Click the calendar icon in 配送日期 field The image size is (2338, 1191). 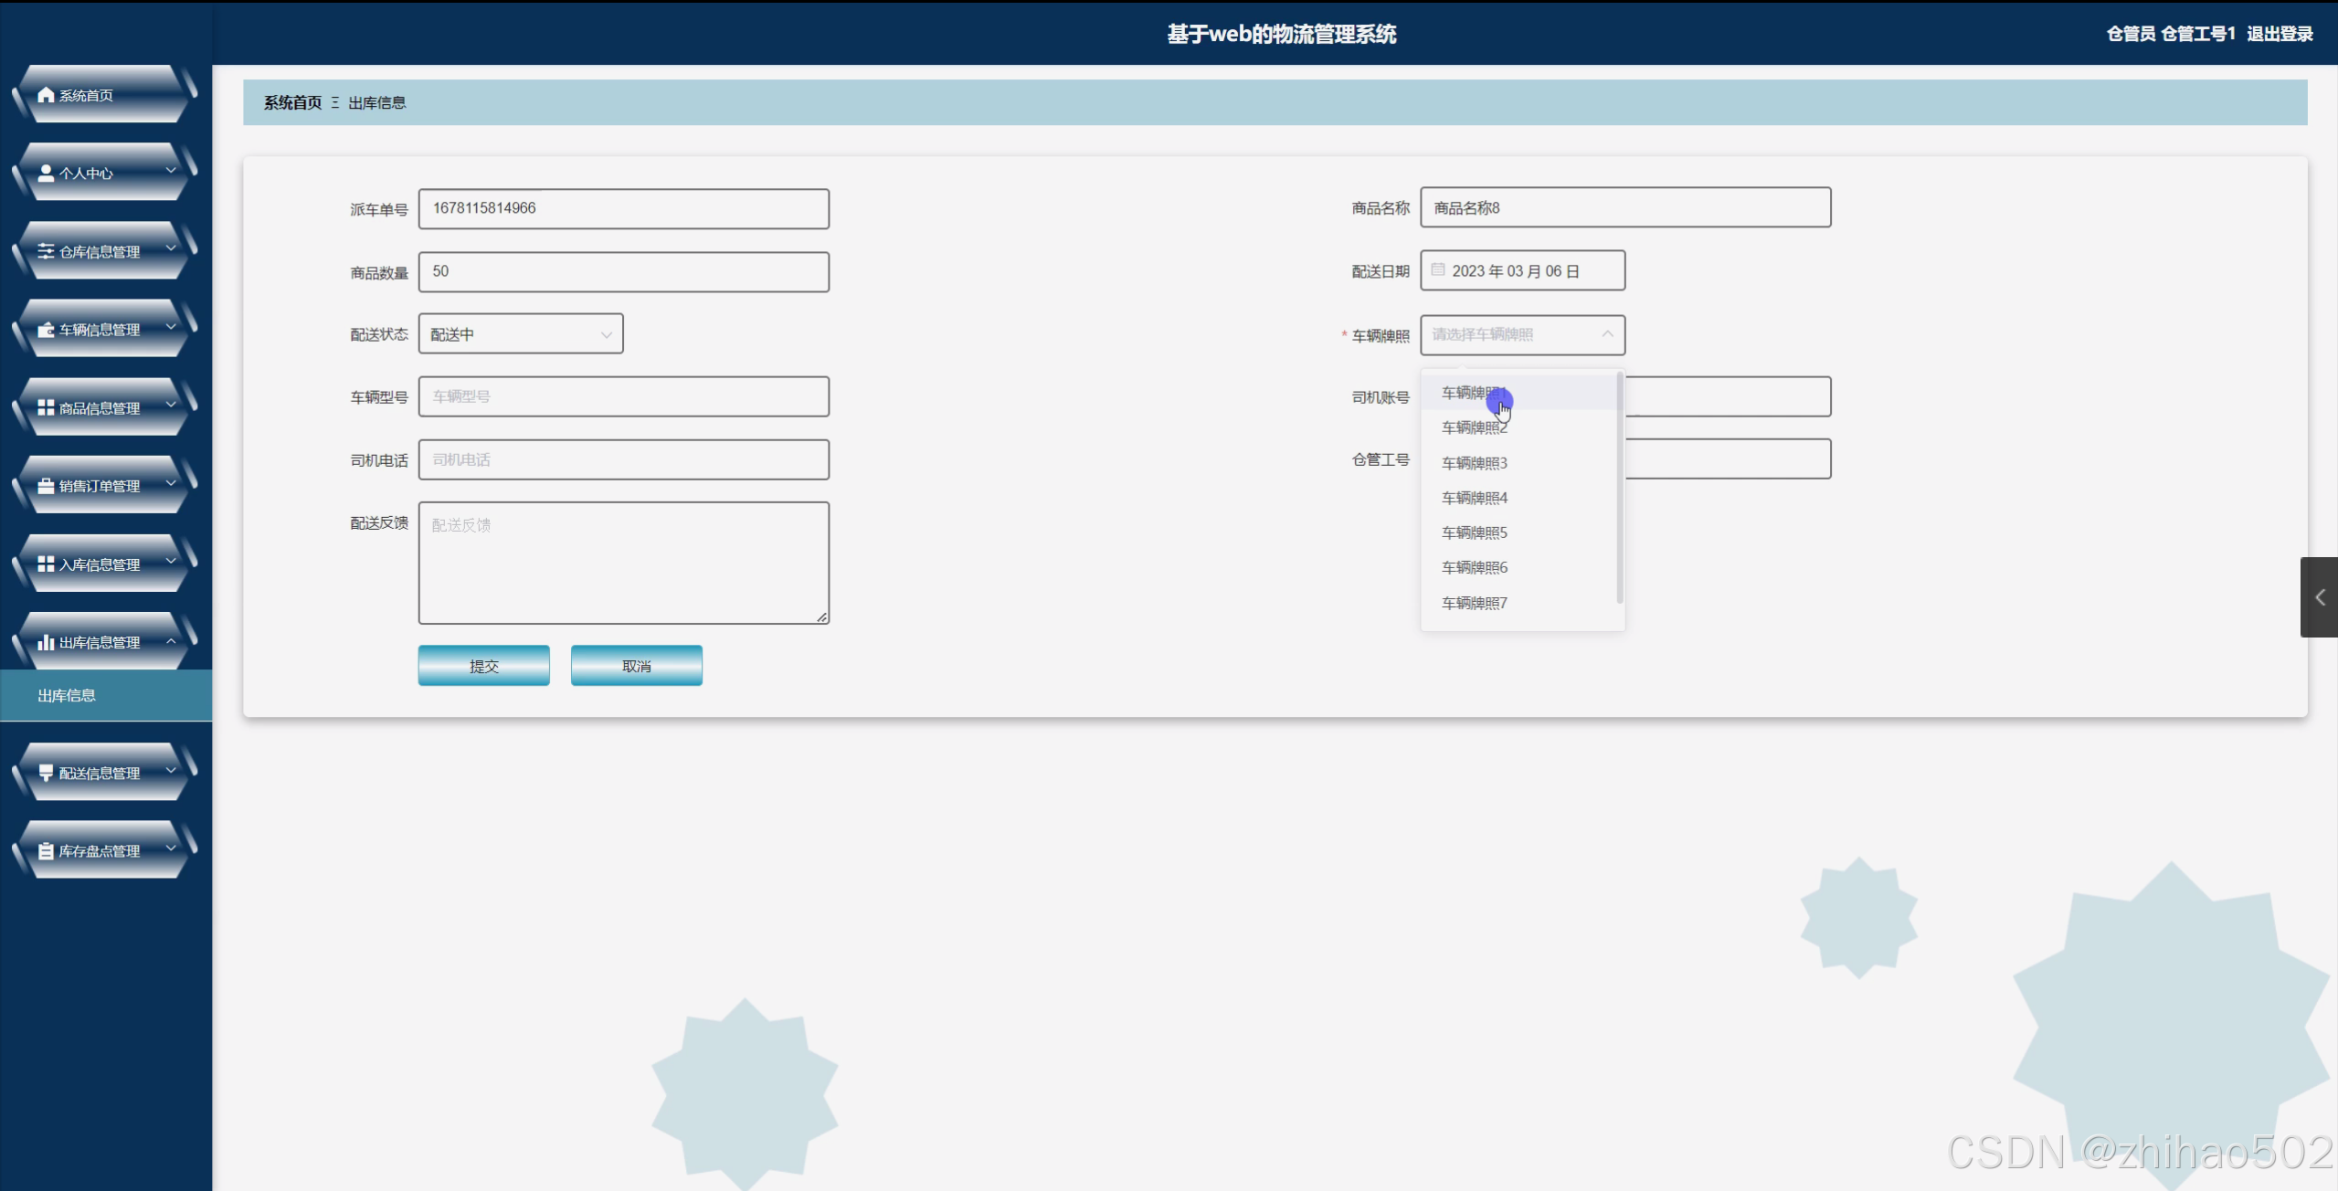coord(1437,270)
